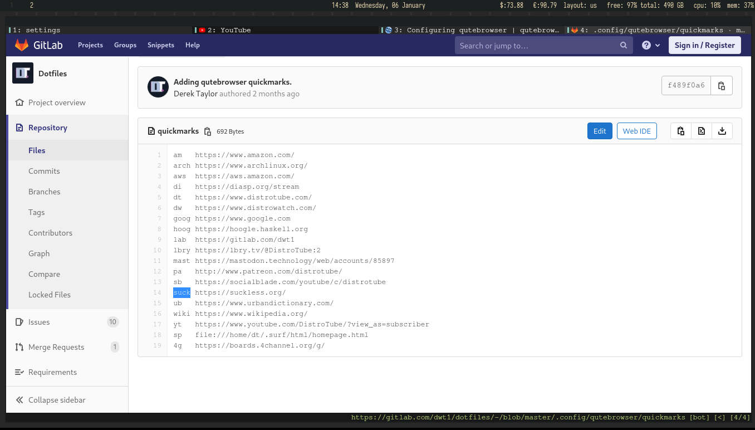Open the Derek Taylor author link

point(195,94)
